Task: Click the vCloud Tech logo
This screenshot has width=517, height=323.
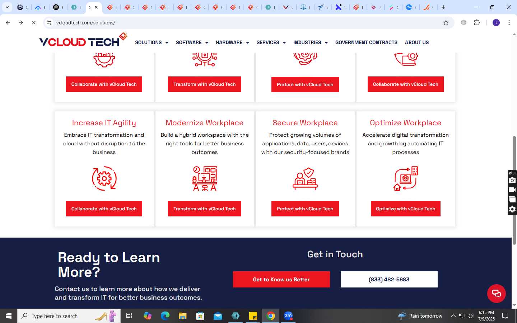Action: tap(83, 40)
